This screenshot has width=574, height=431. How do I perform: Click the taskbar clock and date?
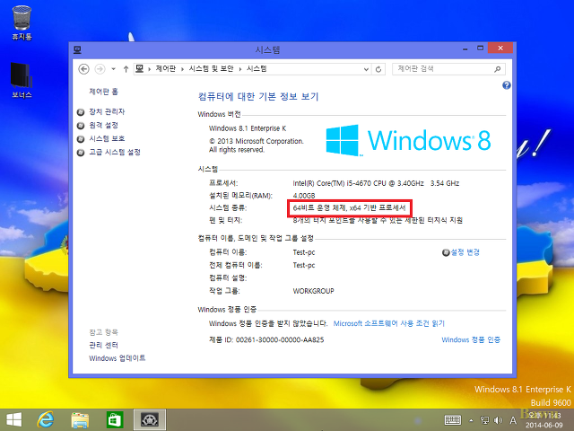point(544,420)
